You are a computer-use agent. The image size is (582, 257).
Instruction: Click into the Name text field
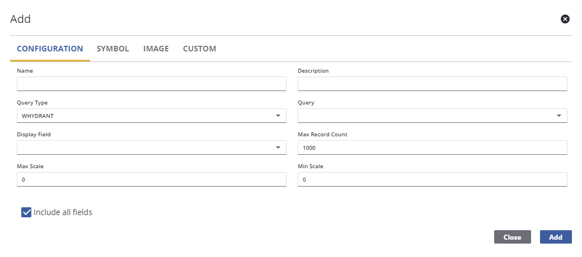(151, 84)
